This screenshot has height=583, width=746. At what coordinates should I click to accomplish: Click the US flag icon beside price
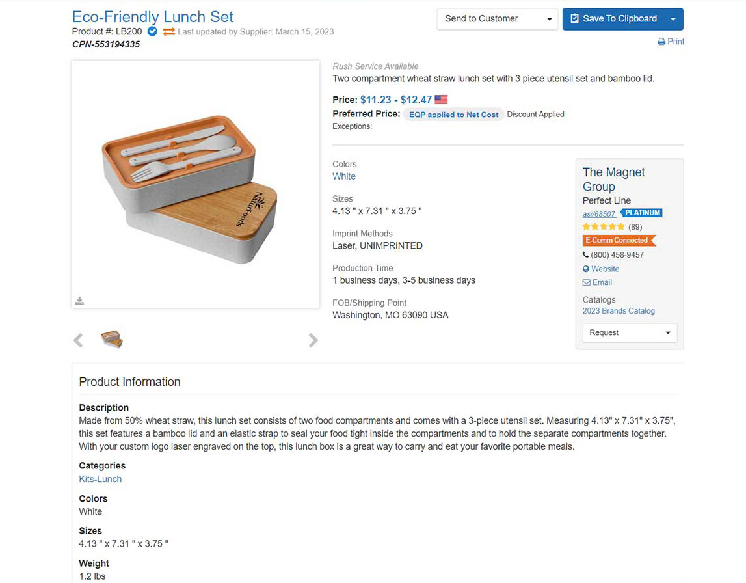point(441,100)
